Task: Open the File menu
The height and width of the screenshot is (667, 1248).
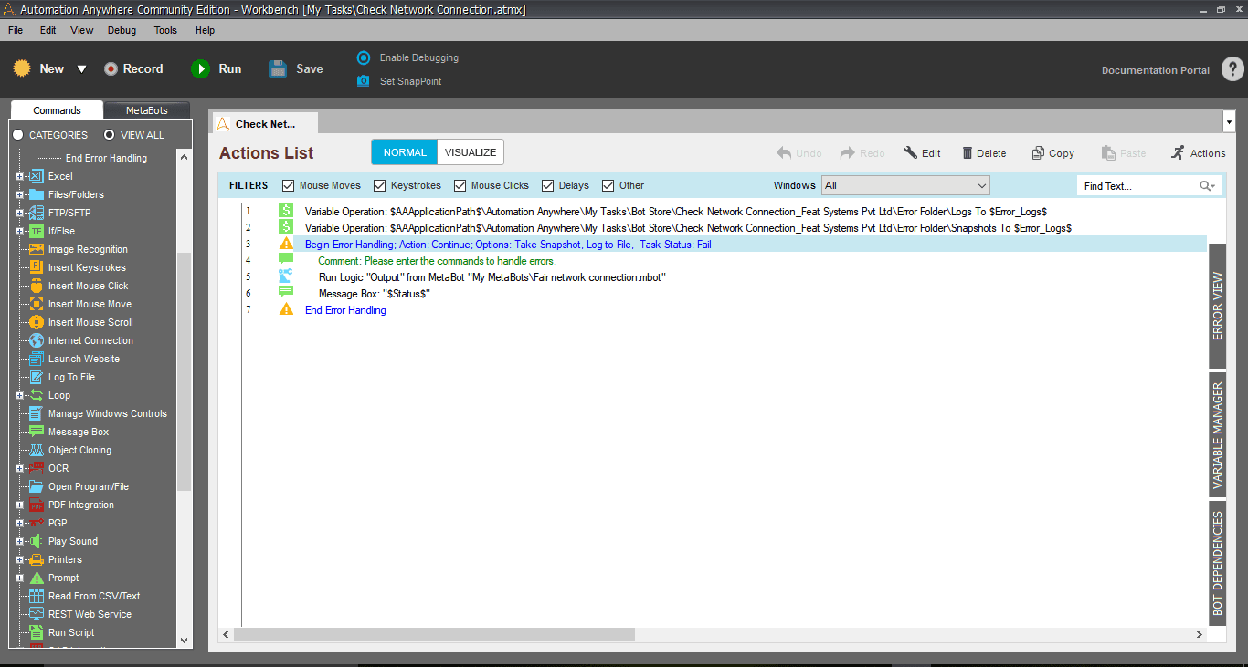Action: [x=16, y=30]
